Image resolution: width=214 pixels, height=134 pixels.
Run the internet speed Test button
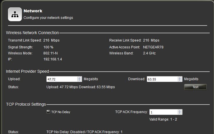(x=195, y=87)
